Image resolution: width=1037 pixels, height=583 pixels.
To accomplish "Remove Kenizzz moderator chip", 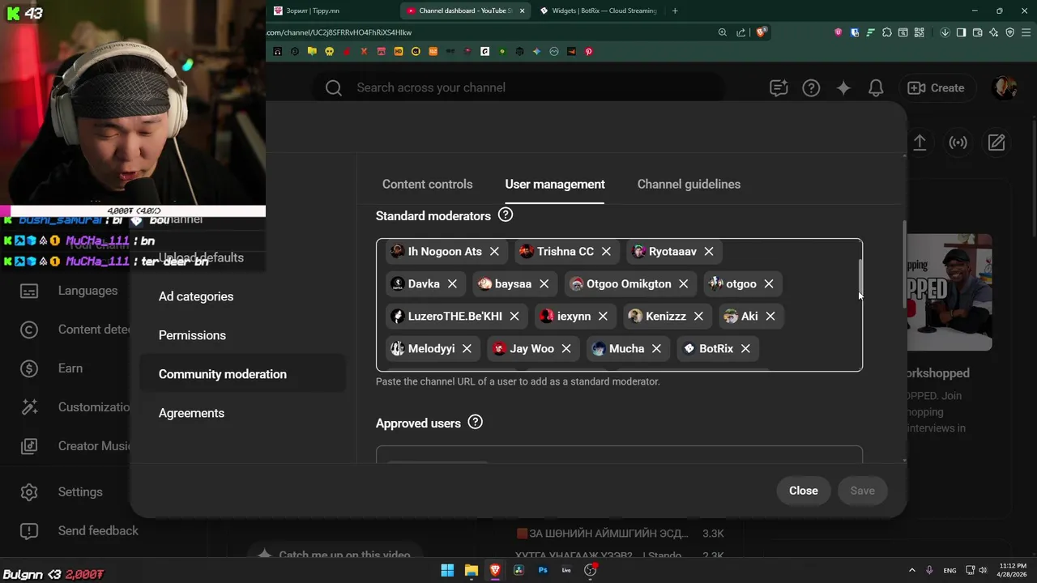I will pos(698,317).
